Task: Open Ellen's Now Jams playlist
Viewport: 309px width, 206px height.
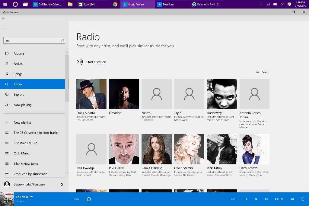Action: pyautogui.click(x=33, y=164)
